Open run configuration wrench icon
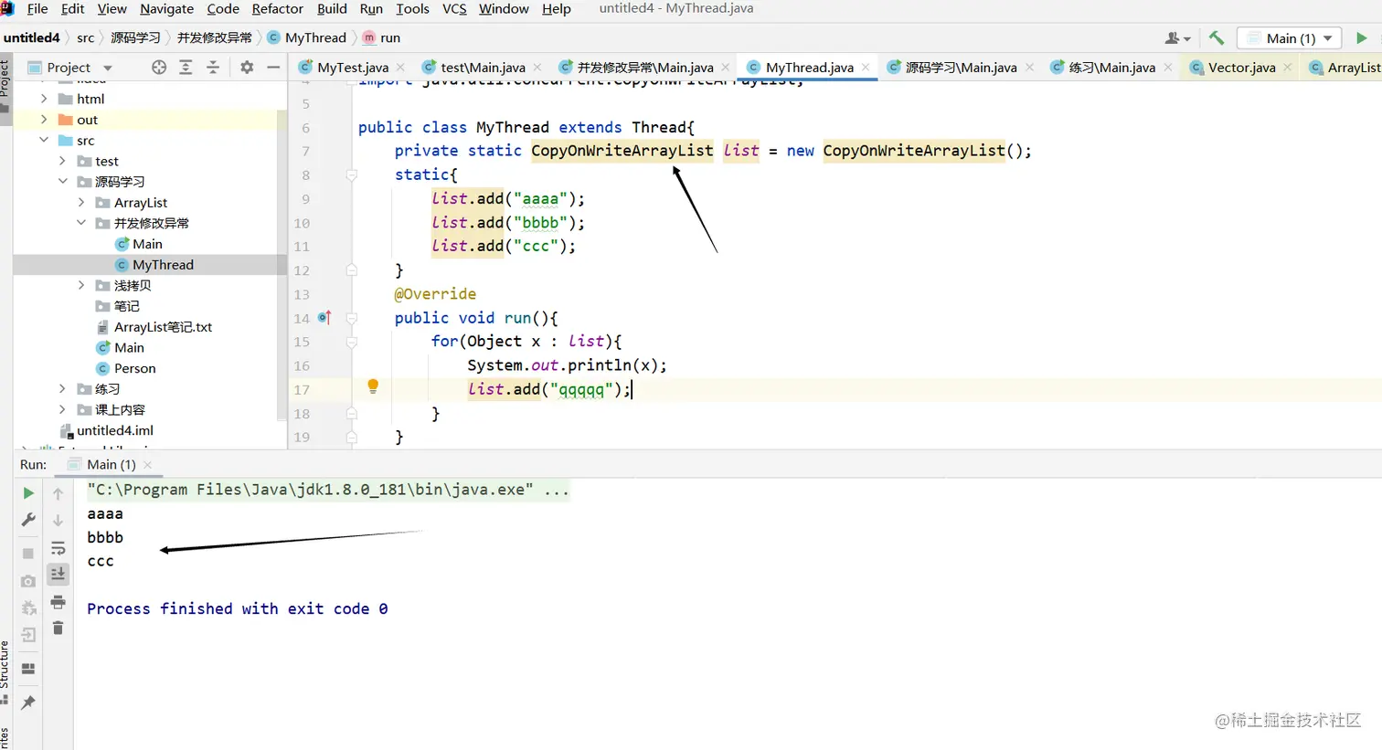This screenshot has height=750, width=1382. (28, 520)
